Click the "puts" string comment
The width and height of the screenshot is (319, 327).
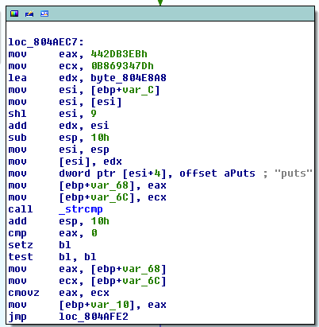tap(294, 173)
